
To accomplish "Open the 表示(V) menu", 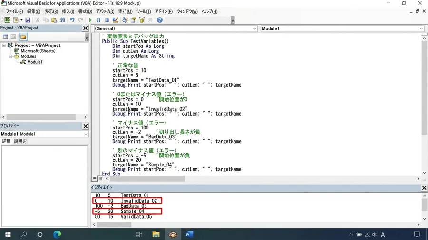I will point(51,11).
